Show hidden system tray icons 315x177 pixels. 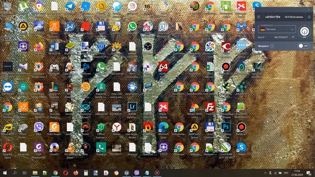tap(265, 173)
